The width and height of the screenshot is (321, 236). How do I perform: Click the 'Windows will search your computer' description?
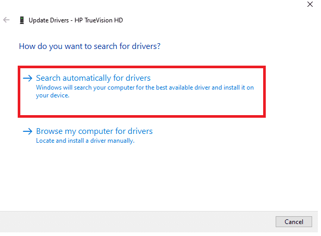click(x=145, y=91)
